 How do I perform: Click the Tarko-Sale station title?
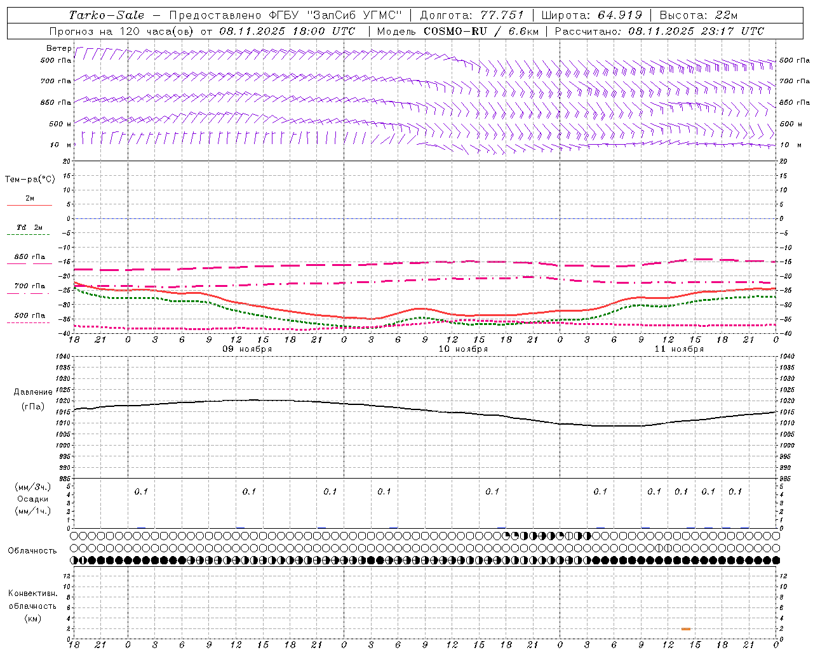(x=107, y=15)
